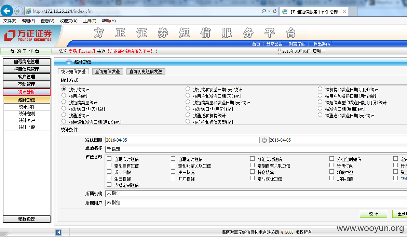407x238 pixels.
Task: Open the 工具(T) menu
Action: point(90,21)
